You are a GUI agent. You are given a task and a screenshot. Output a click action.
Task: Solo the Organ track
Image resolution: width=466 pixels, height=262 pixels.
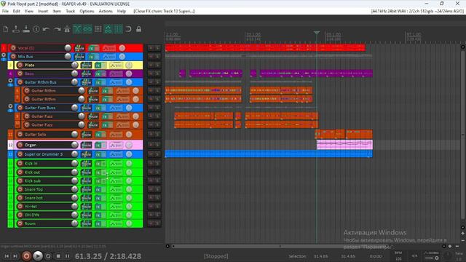[x=157, y=145]
